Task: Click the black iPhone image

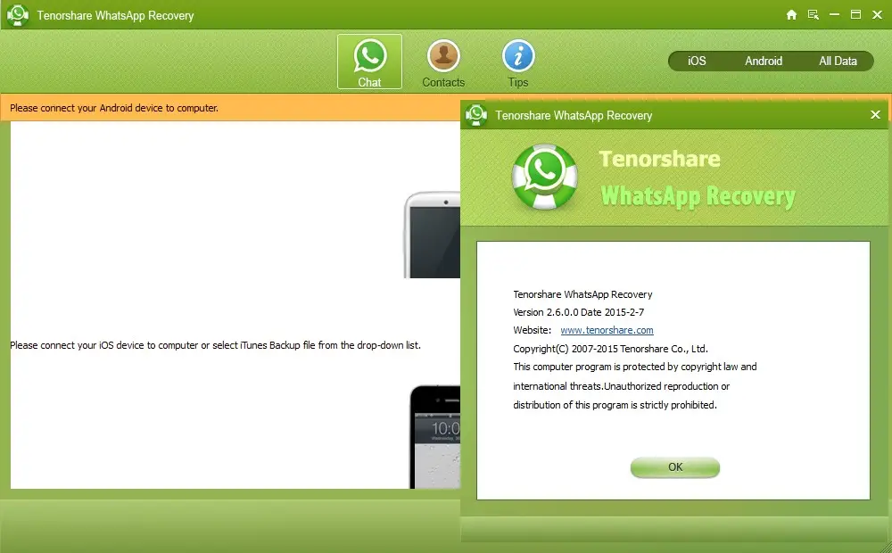Action: coord(435,436)
